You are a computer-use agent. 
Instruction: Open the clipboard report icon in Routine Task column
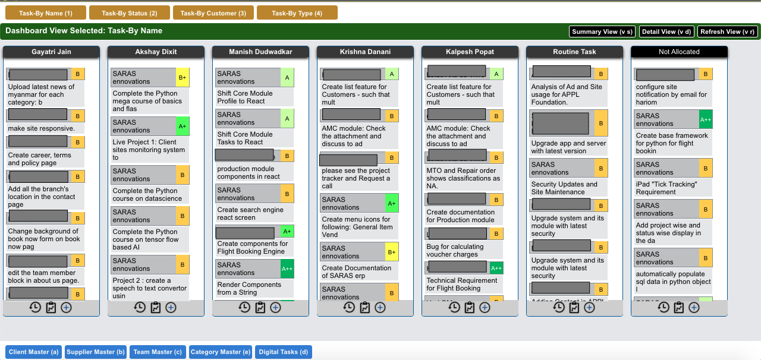point(574,307)
